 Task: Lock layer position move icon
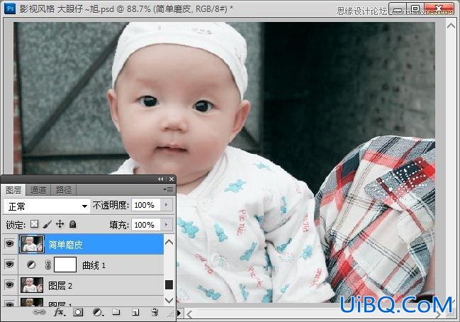pos(60,224)
